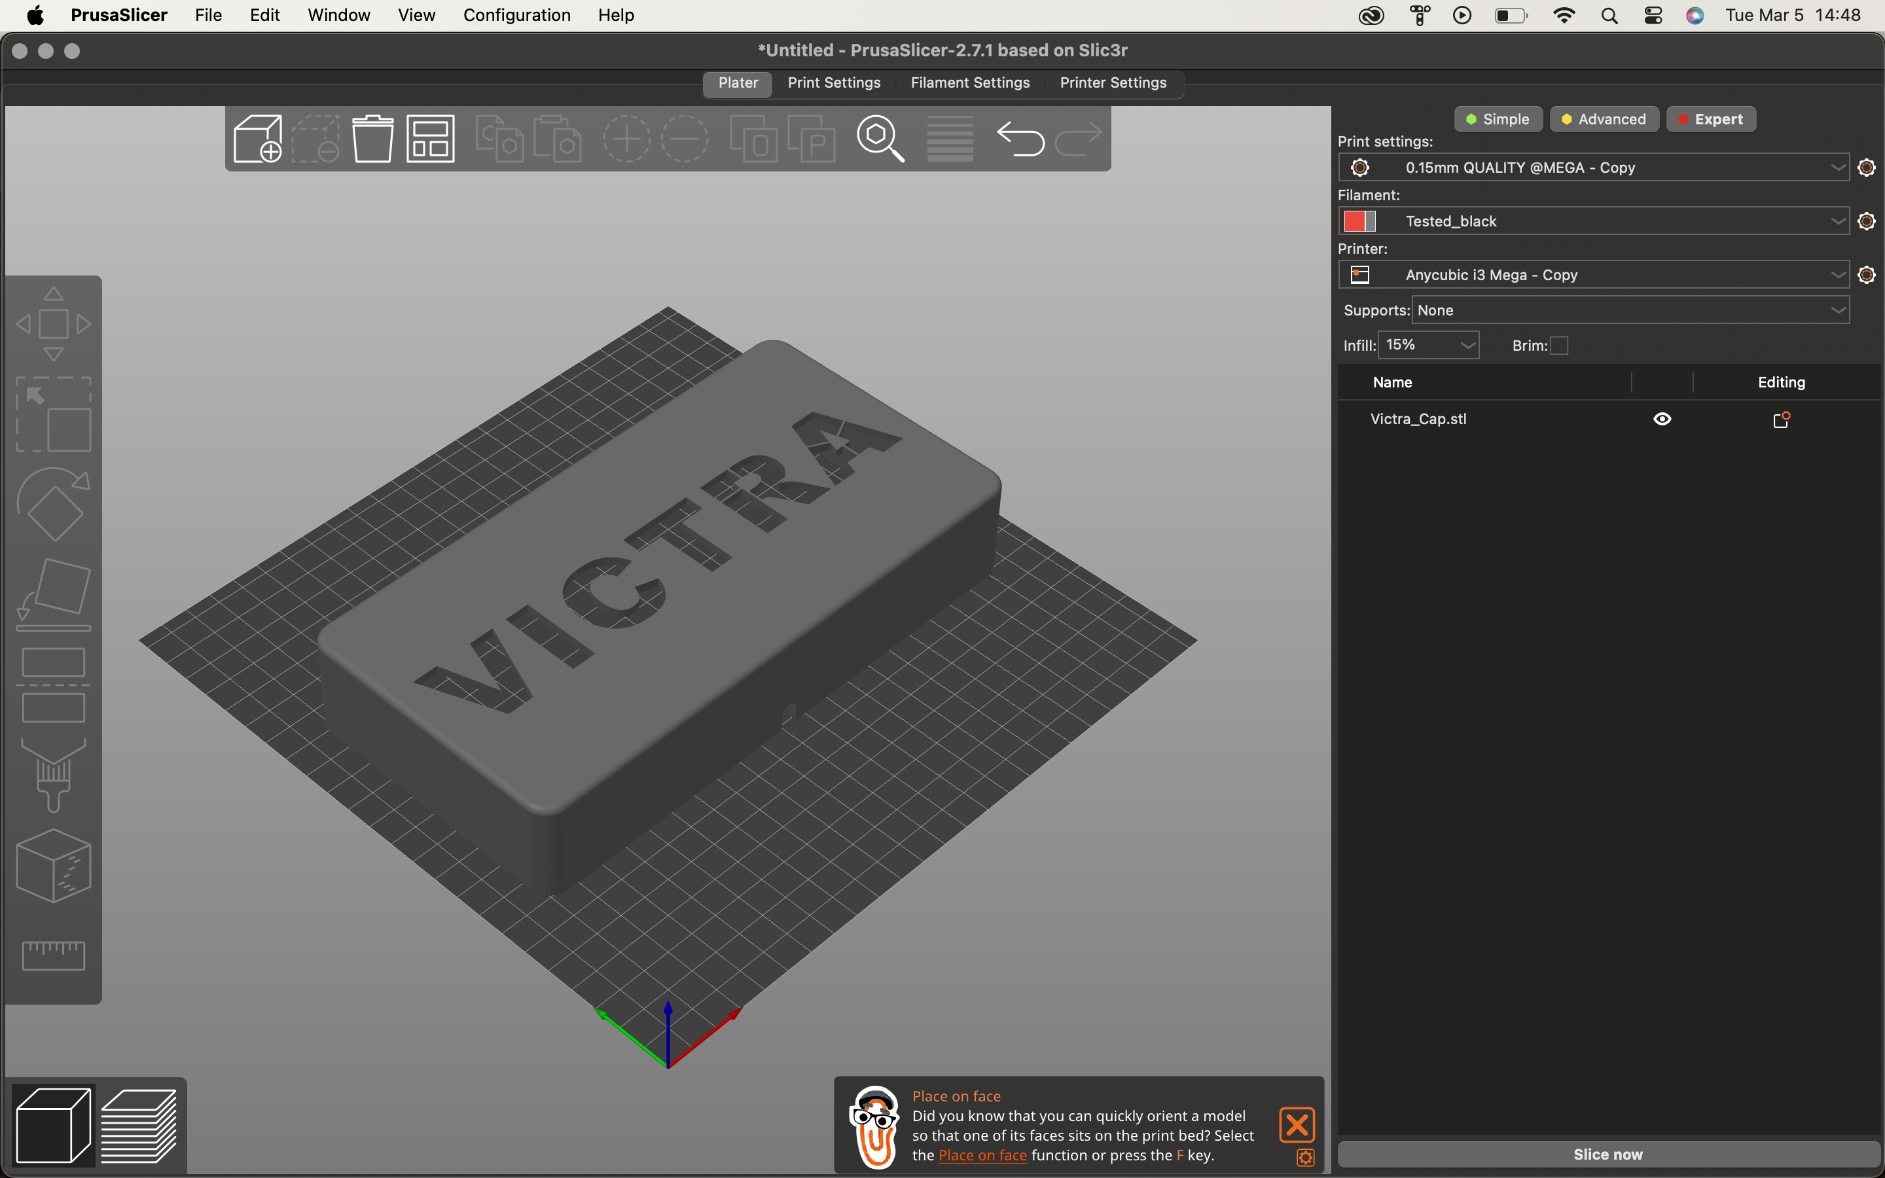Switch to Simple mode
The width and height of the screenshot is (1885, 1178).
[1498, 119]
